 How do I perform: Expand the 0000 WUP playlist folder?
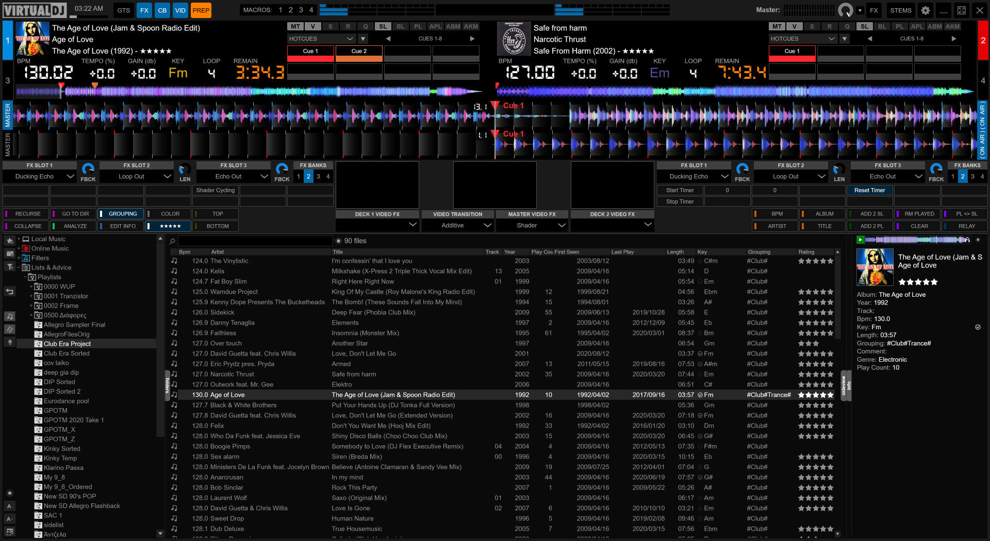coord(31,286)
